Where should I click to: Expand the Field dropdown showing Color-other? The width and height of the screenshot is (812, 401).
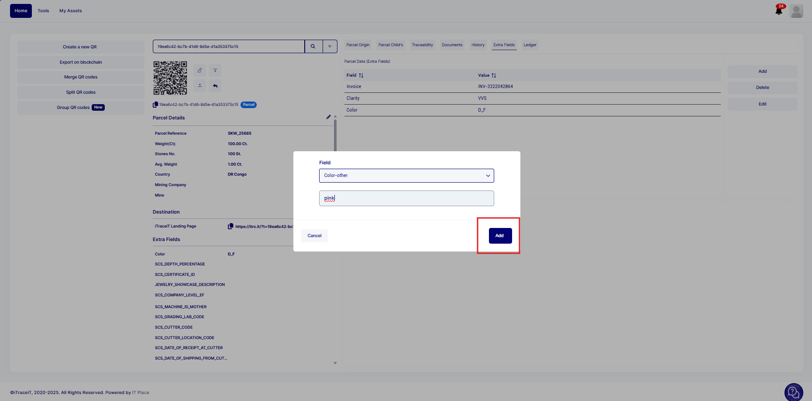(406, 176)
